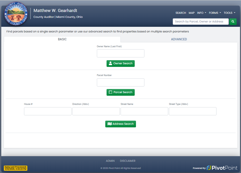The height and width of the screenshot is (173, 241).
Task: Focus the Owner Name input field
Action: (x=120, y=53)
